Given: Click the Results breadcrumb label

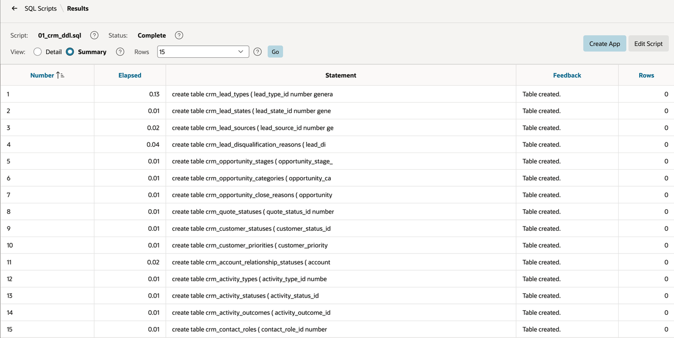Looking at the screenshot, I should tap(78, 8).
